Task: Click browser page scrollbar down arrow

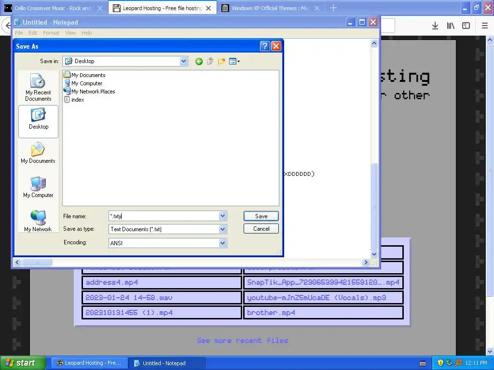Action: pos(490,351)
